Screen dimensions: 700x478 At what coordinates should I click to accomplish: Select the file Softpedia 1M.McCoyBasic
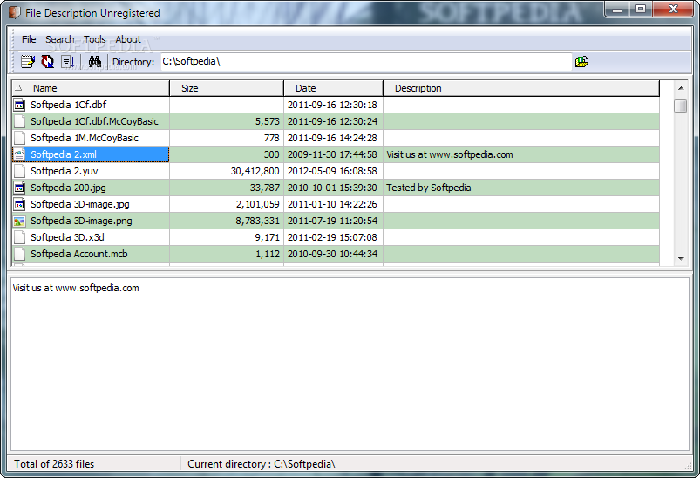point(85,138)
